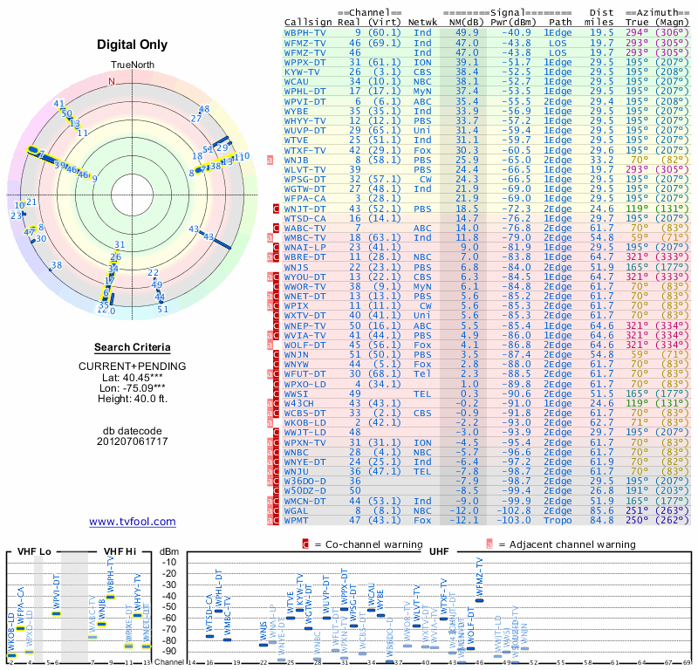
Task: Click the (Magn) azimuth column header
Action: click(x=672, y=22)
